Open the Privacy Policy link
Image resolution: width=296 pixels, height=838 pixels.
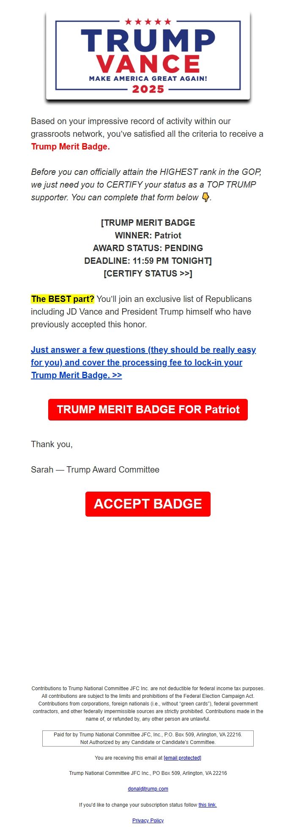pyautogui.click(x=148, y=821)
